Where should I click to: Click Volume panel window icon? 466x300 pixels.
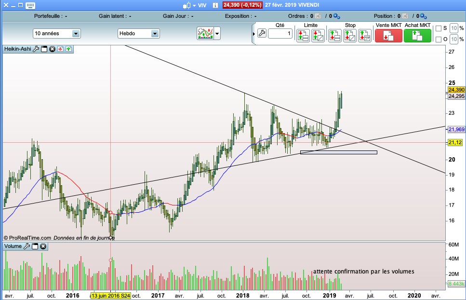click(x=35, y=246)
